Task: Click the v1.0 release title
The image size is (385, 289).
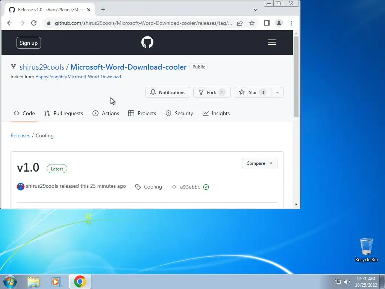Action: tap(28, 167)
